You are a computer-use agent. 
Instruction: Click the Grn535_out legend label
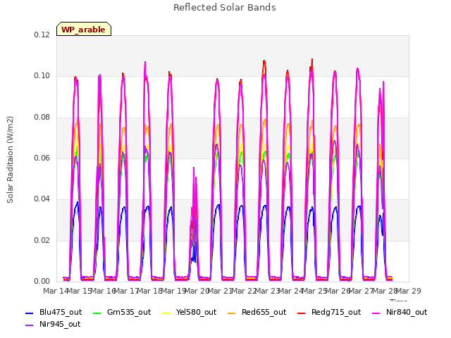(x=129, y=312)
